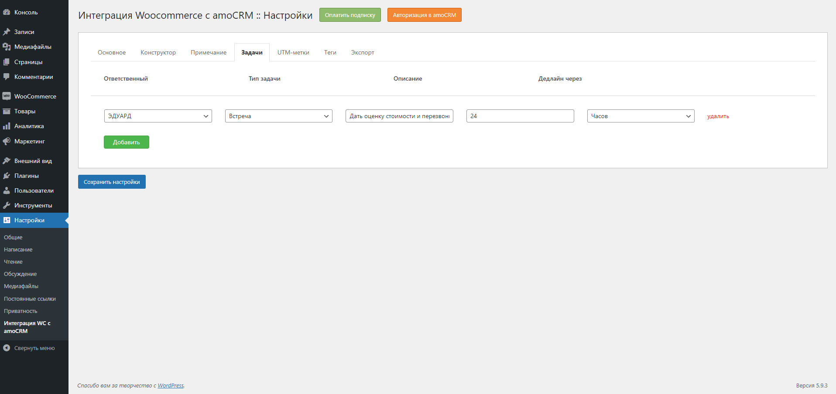
Task: Click inside the deadline field containing 24
Action: 520,116
